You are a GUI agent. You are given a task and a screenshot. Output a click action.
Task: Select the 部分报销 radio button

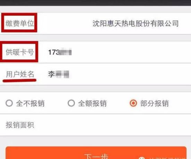coord(133,103)
